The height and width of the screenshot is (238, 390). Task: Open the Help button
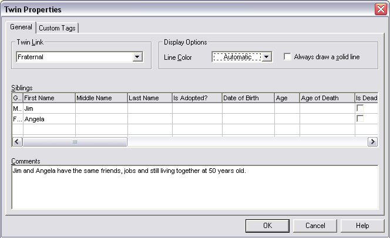click(x=362, y=226)
